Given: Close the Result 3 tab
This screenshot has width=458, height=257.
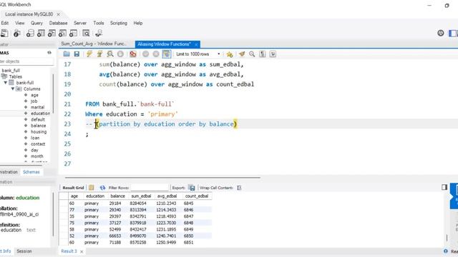Looking at the screenshot, I should (x=82, y=251).
